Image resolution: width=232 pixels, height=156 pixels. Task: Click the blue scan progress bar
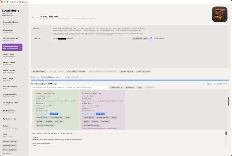pos(130,80)
